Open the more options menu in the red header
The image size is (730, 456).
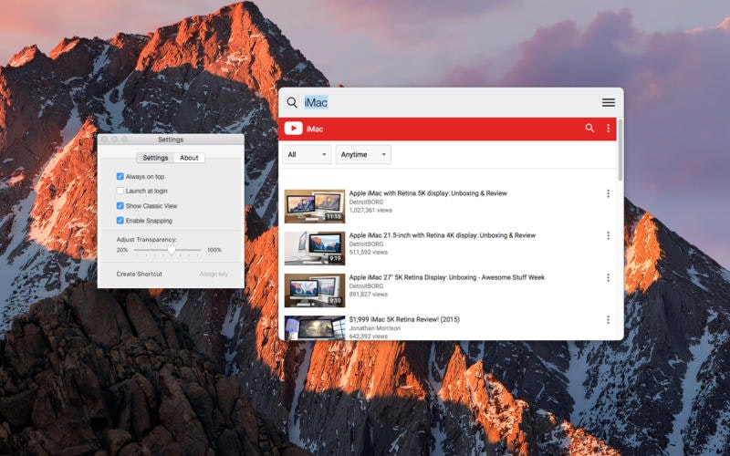pyautogui.click(x=608, y=128)
